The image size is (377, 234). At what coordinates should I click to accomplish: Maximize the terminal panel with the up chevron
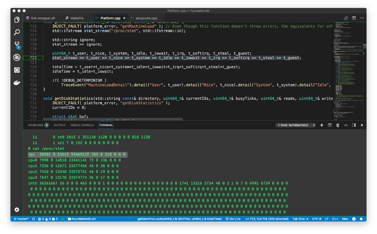(345, 125)
